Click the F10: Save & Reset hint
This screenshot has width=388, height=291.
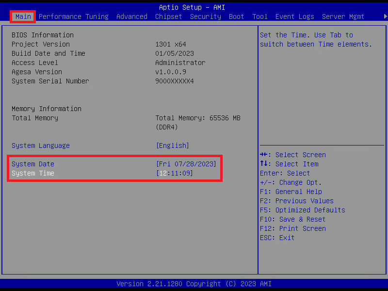[292, 219]
